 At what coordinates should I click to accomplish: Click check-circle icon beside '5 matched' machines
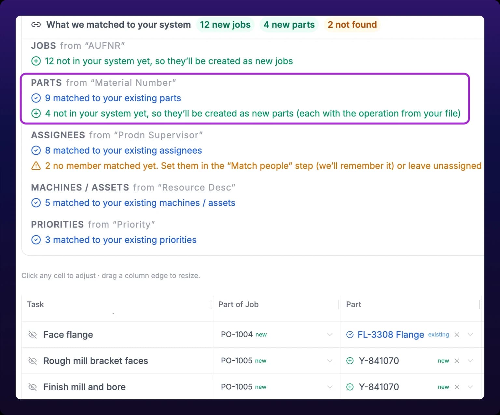(36, 203)
